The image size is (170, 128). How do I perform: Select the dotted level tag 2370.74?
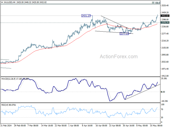165,22
